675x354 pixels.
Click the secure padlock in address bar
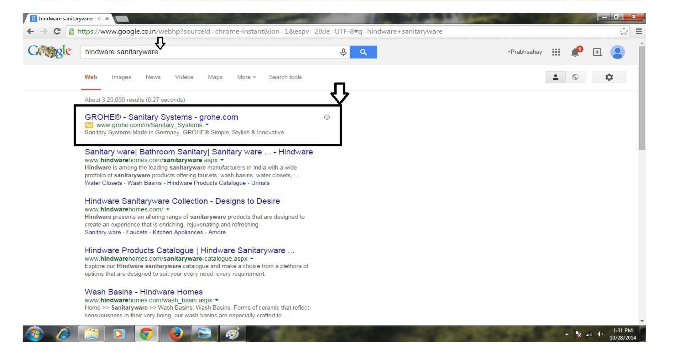tap(72, 31)
